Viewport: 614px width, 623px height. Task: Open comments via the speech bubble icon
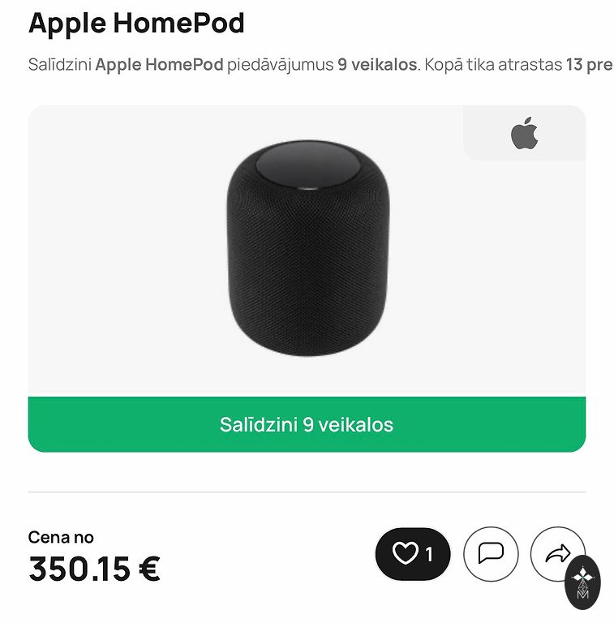[x=491, y=554]
